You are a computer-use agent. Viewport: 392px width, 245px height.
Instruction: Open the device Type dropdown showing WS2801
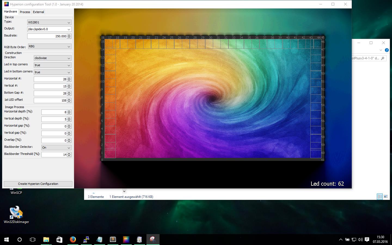coord(49,22)
